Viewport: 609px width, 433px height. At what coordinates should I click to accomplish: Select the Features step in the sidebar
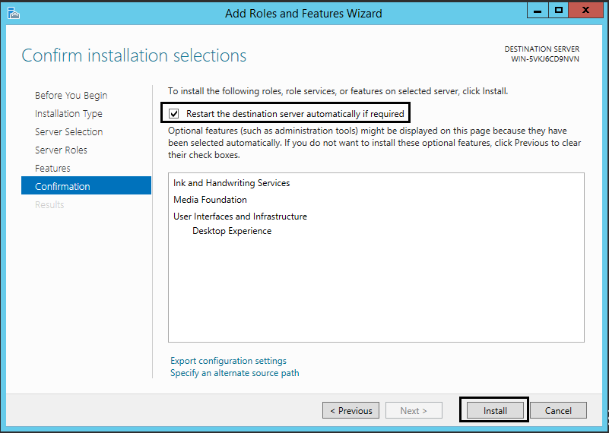[x=52, y=169]
